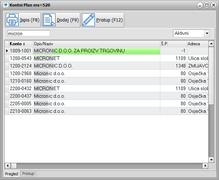Open the Aktivni status dropdown
Screen dimensions: 219x180
pyautogui.click(x=206, y=33)
